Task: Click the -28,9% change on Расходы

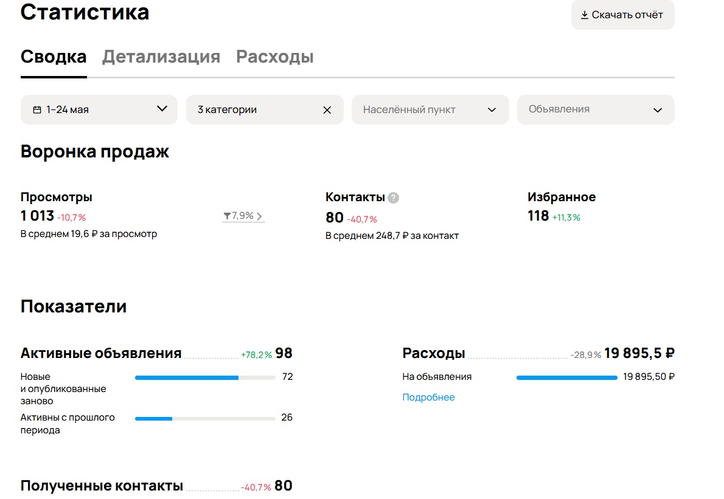Action: 586,355
